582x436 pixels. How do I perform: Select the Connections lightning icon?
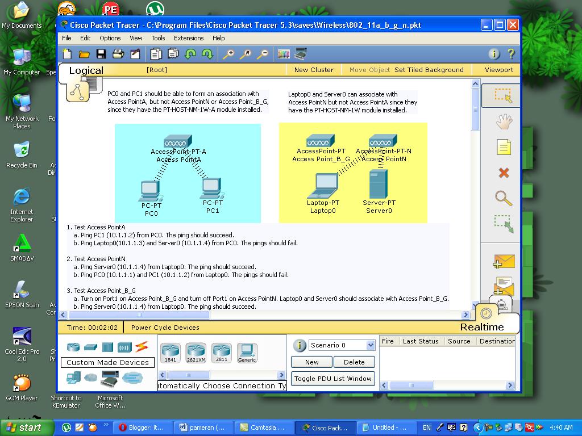coord(142,347)
